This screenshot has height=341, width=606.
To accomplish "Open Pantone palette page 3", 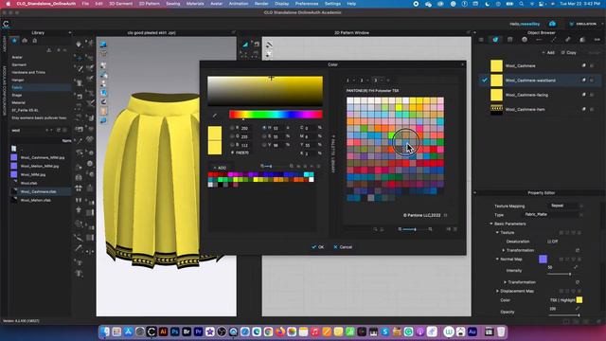I will (375, 81).
